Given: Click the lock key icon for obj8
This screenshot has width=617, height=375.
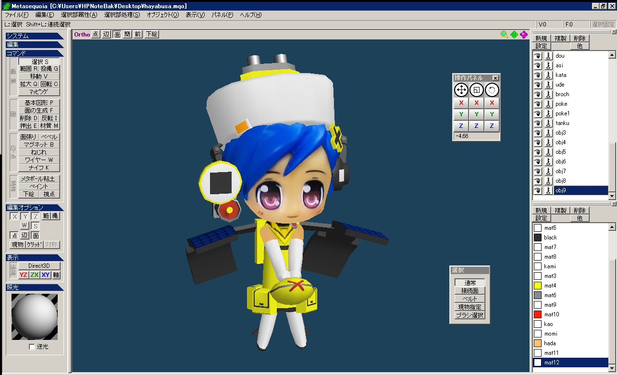Looking at the screenshot, I should 548,181.
